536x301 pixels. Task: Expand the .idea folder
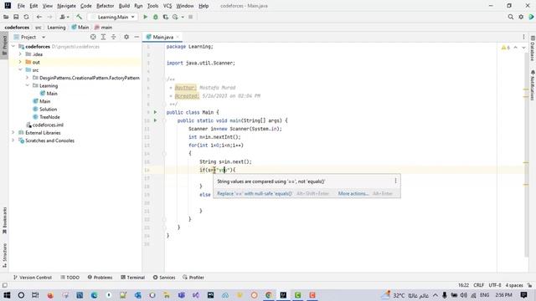(x=20, y=54)
